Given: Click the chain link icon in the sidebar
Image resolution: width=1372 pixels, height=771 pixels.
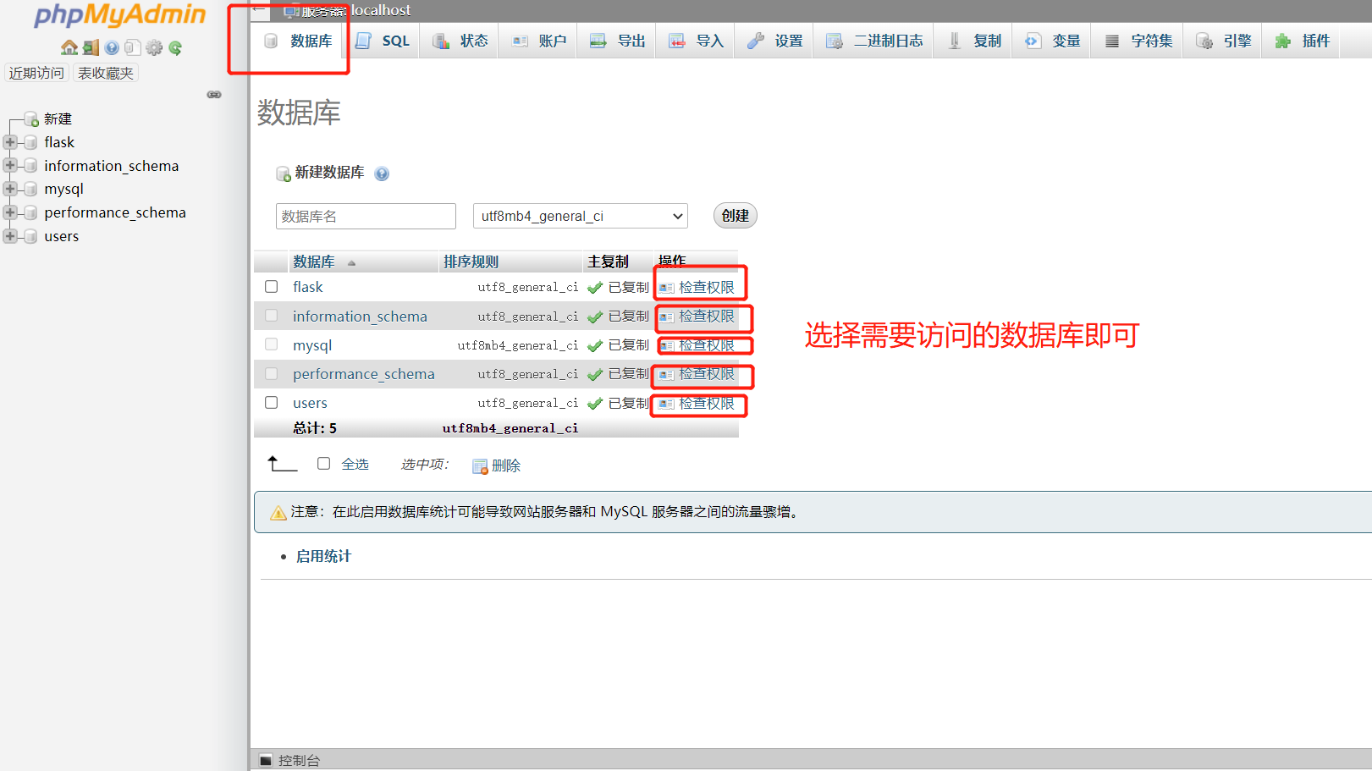Looking at the screenshot, I should pos(214,95).
